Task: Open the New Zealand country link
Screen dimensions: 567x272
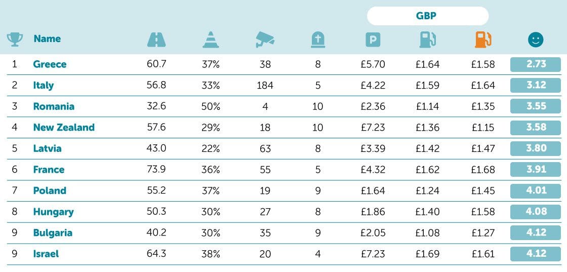Action: coord(64,127)
